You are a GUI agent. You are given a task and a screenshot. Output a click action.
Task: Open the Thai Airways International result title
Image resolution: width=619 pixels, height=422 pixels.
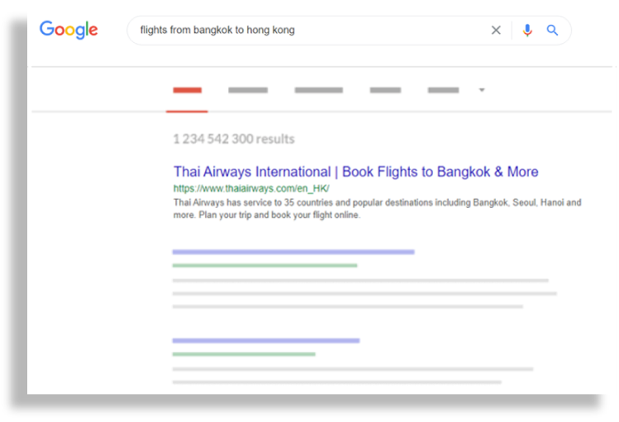[355, 172]
